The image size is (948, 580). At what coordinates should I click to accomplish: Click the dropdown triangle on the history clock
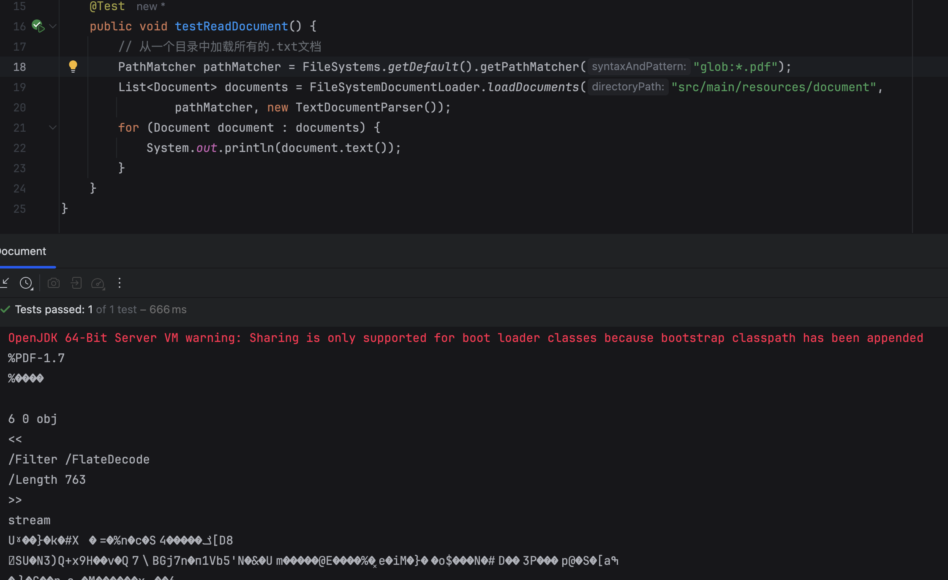(32, 289)
